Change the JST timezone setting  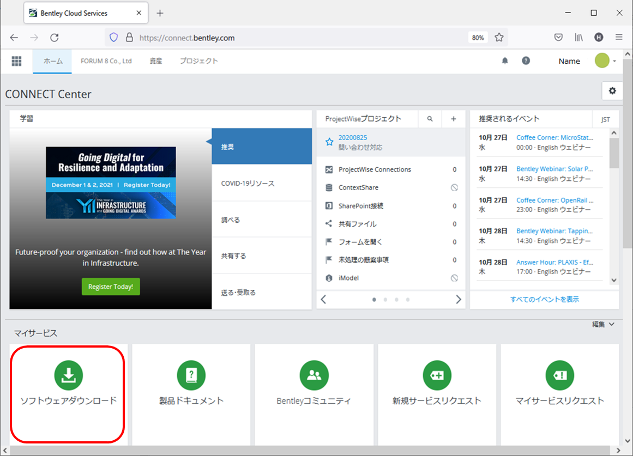coord(605,119)
